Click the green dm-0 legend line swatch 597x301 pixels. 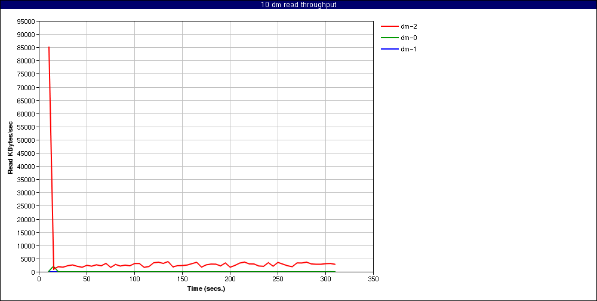coord(389,38)
